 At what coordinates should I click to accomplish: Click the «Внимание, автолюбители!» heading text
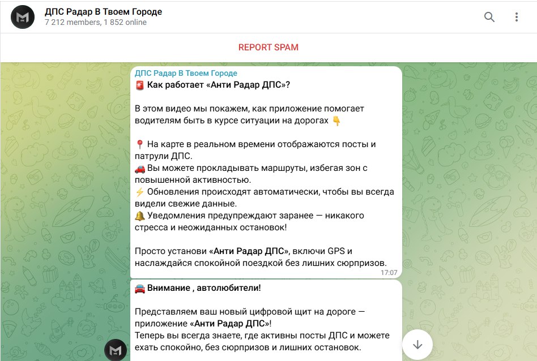(x=204, y=288)
